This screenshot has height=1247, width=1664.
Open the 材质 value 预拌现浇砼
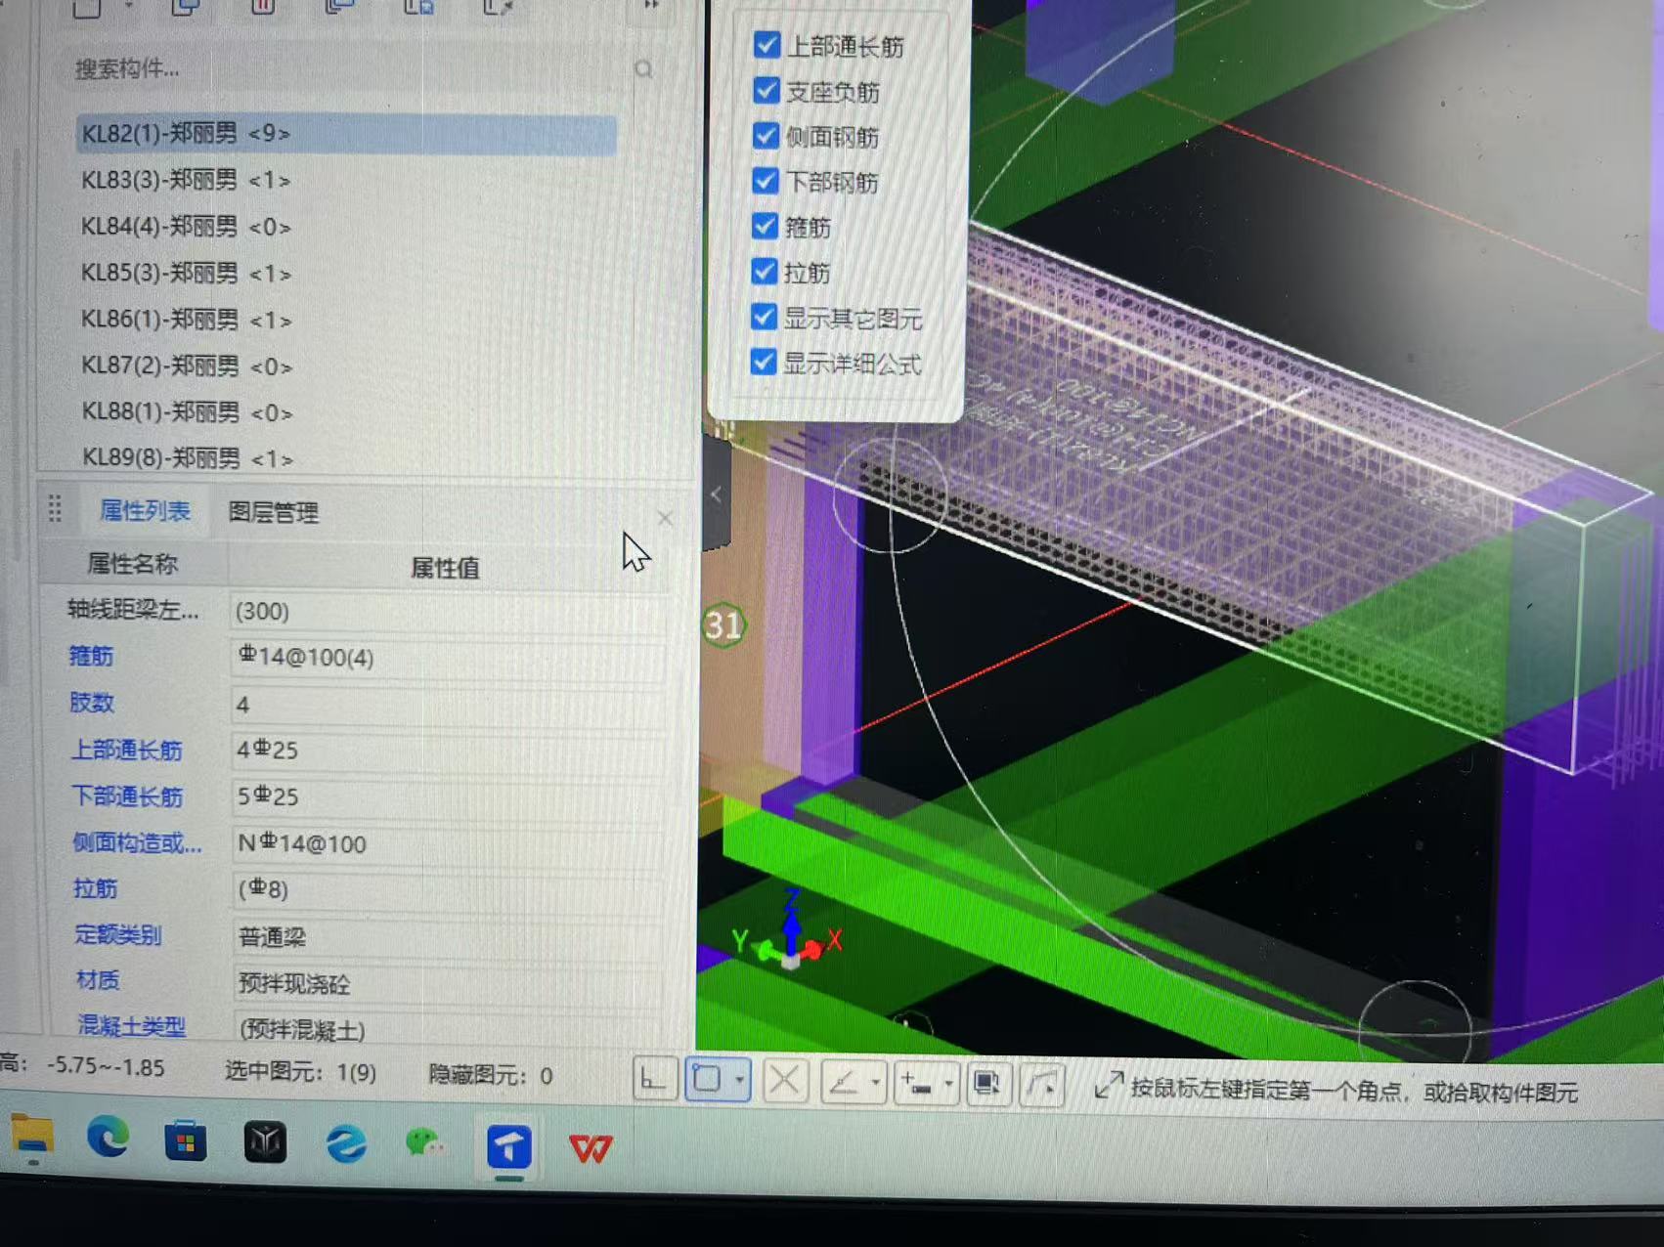(448, 983)
